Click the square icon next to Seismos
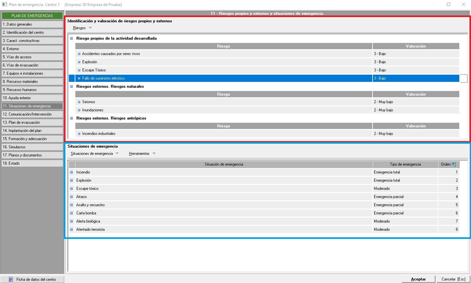The height and width of the screenshot is (283, 471). point(79,102)
